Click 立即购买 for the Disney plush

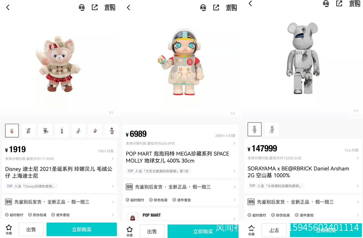pyautogui.click(x=81, y=229)
